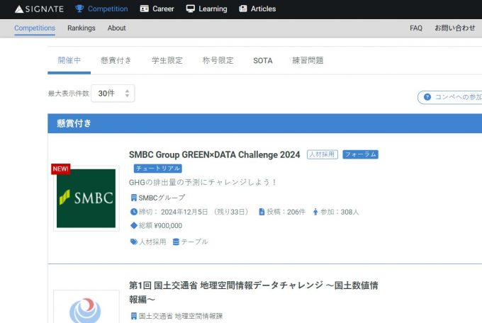
Task: Open SMBC Group GREEN×DATA Challenge 2024 title
Action: (x=215, y=154)
